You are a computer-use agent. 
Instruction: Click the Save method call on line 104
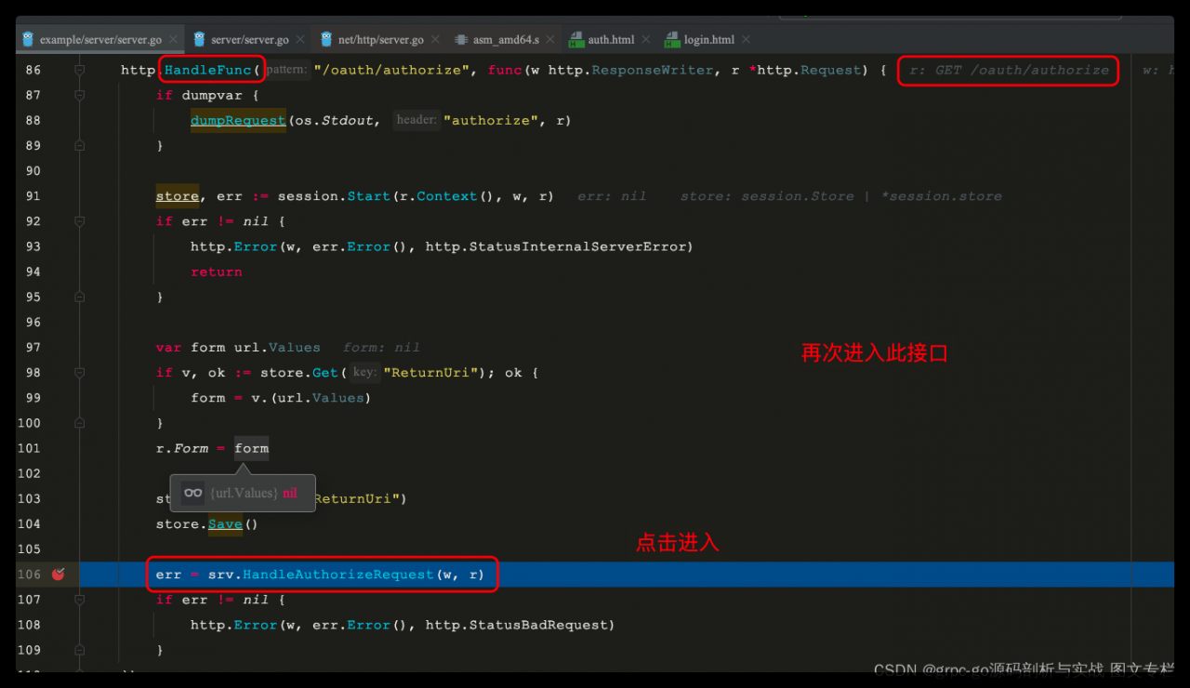coord(225,524)
